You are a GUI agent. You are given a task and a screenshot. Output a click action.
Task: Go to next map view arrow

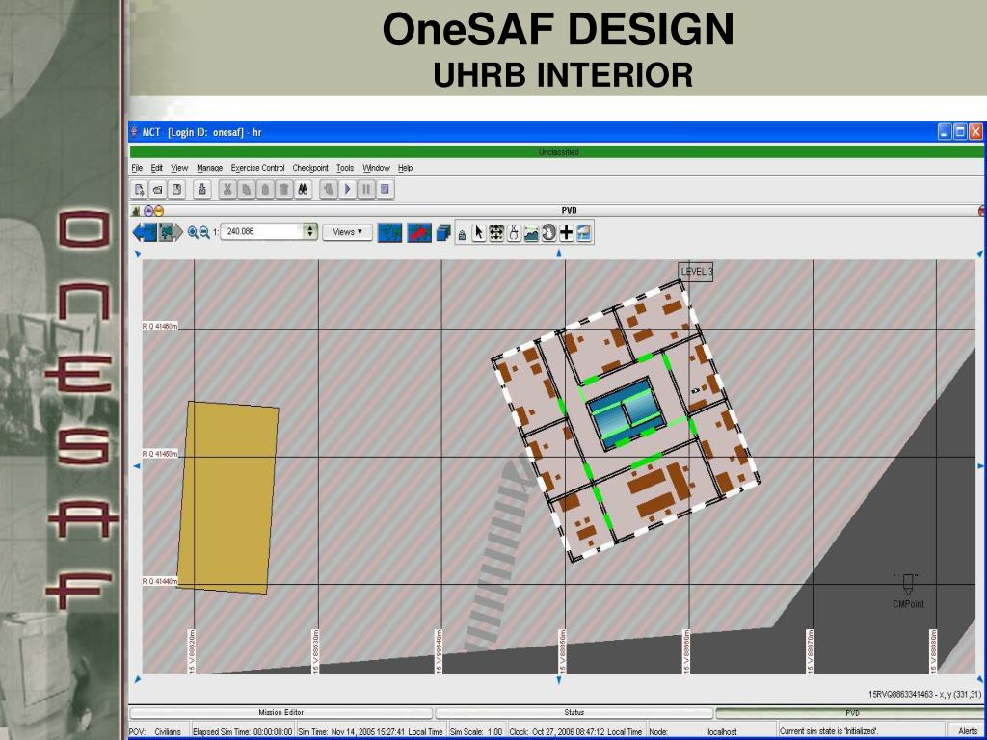pos(171,232)
